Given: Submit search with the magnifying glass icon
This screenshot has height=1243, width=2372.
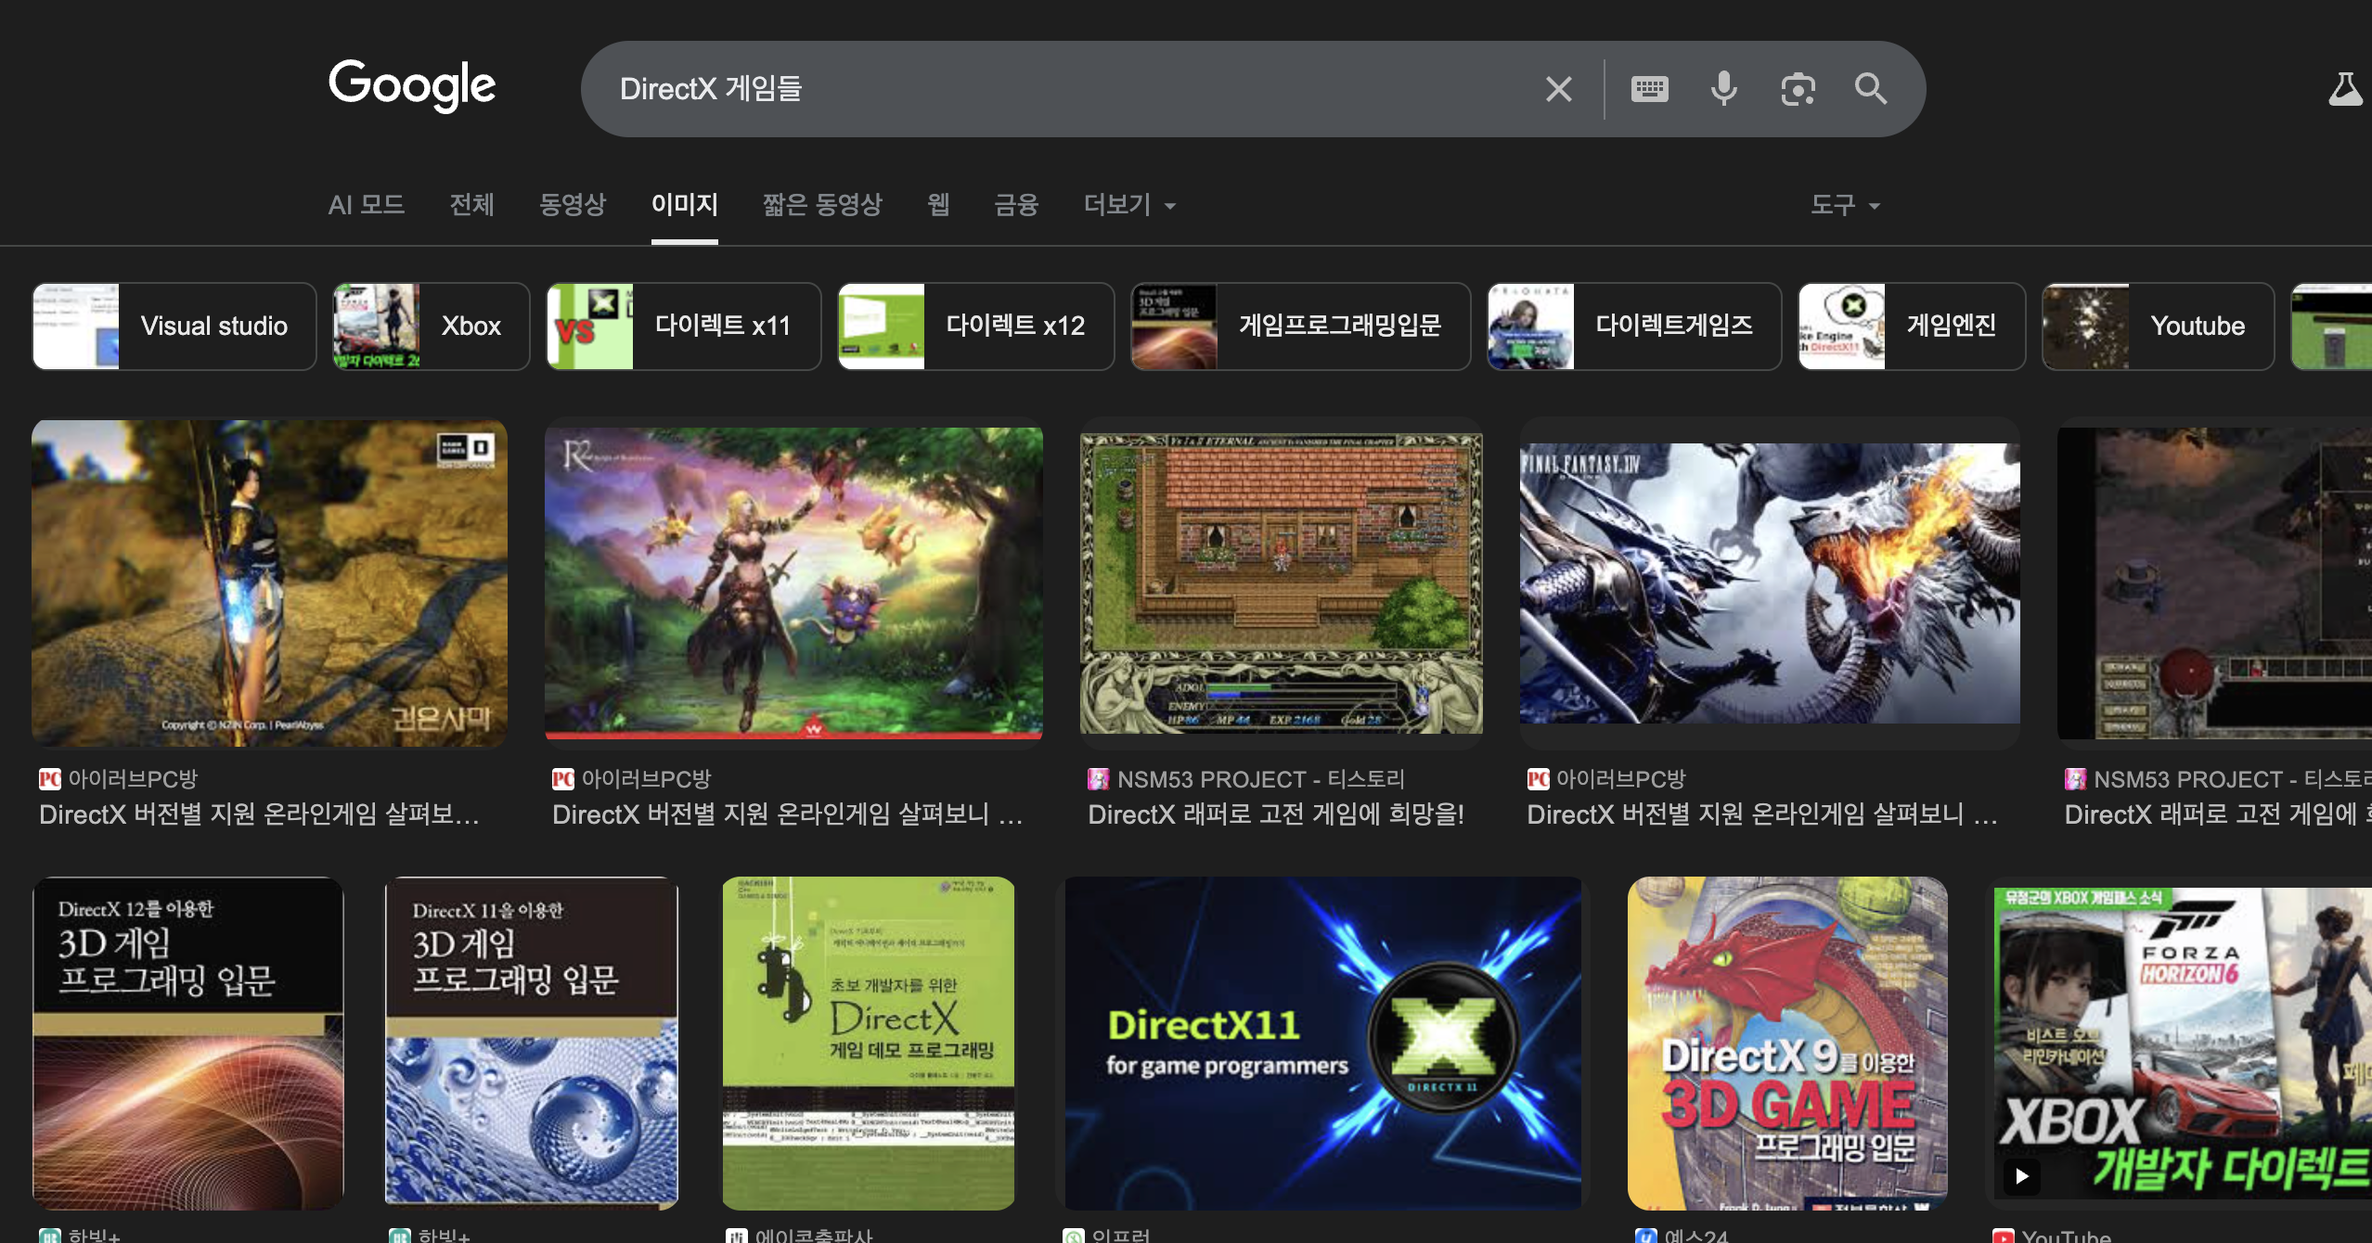Looking at the screenshot, I should (1871, 89).
